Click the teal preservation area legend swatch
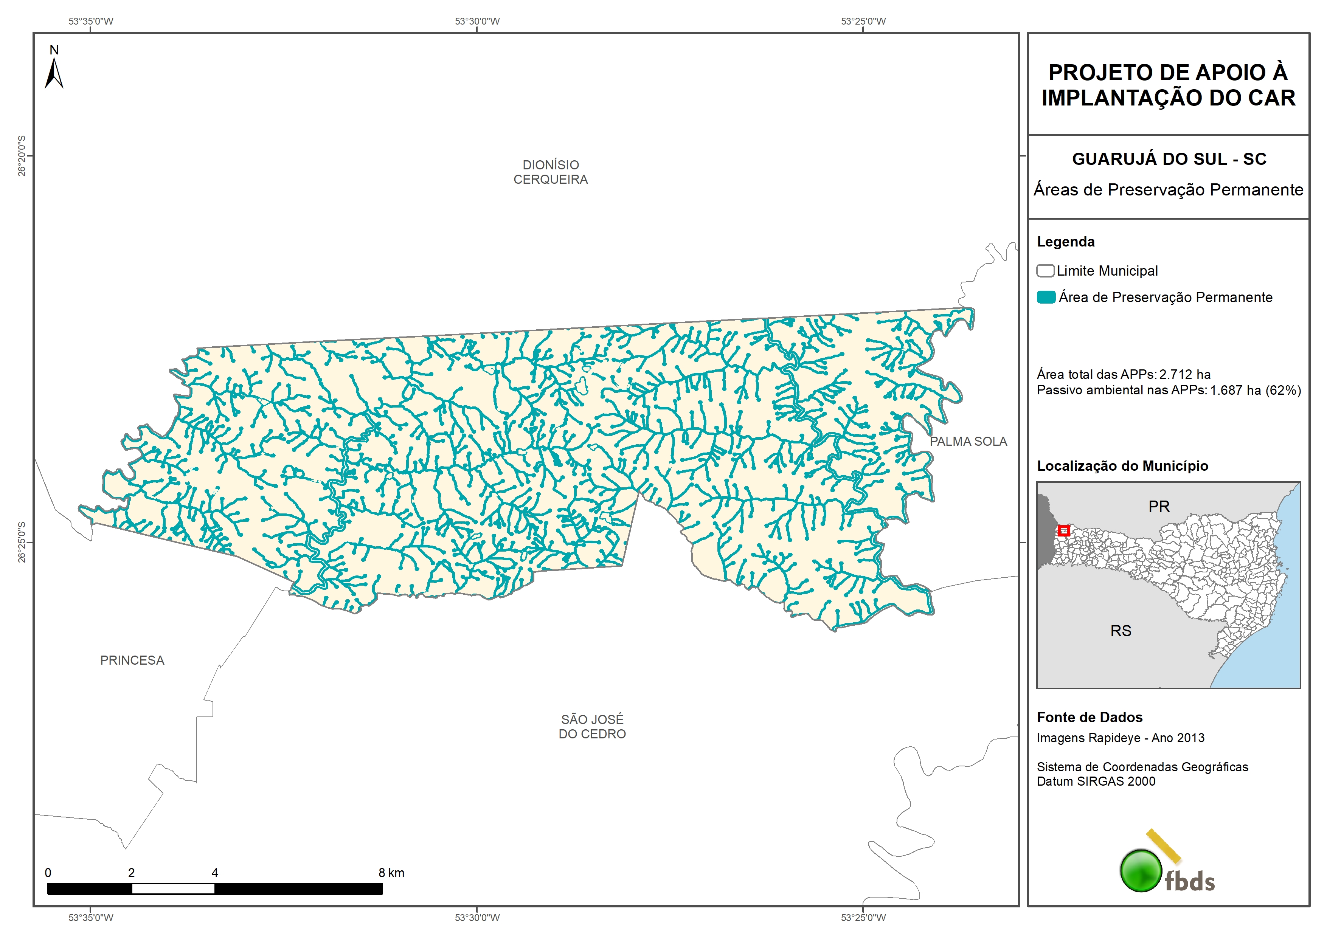Screen dimensions: 1327x938 (x=1046, y=297)
